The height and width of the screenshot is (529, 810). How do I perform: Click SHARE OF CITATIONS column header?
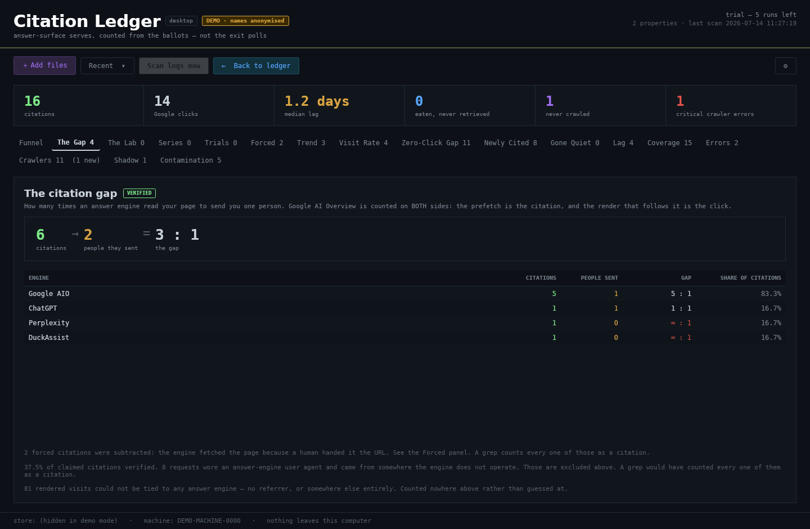coord(751,278)
